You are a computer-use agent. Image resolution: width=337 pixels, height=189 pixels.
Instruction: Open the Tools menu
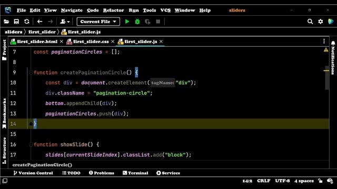coord(150,10)
